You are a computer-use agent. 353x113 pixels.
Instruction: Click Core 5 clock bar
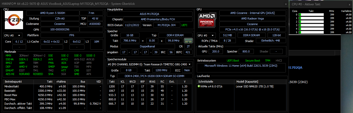click(311, 32)
